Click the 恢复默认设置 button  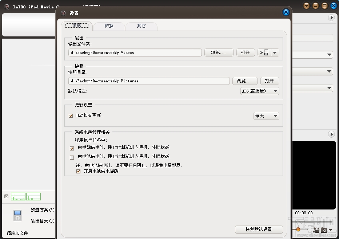tap(259, 230)
